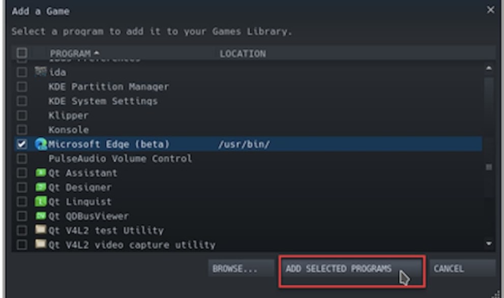The width and height of the screenshot is (504, 298).
Task: Check the Konsole checkbox
Action: coord(21,130)
